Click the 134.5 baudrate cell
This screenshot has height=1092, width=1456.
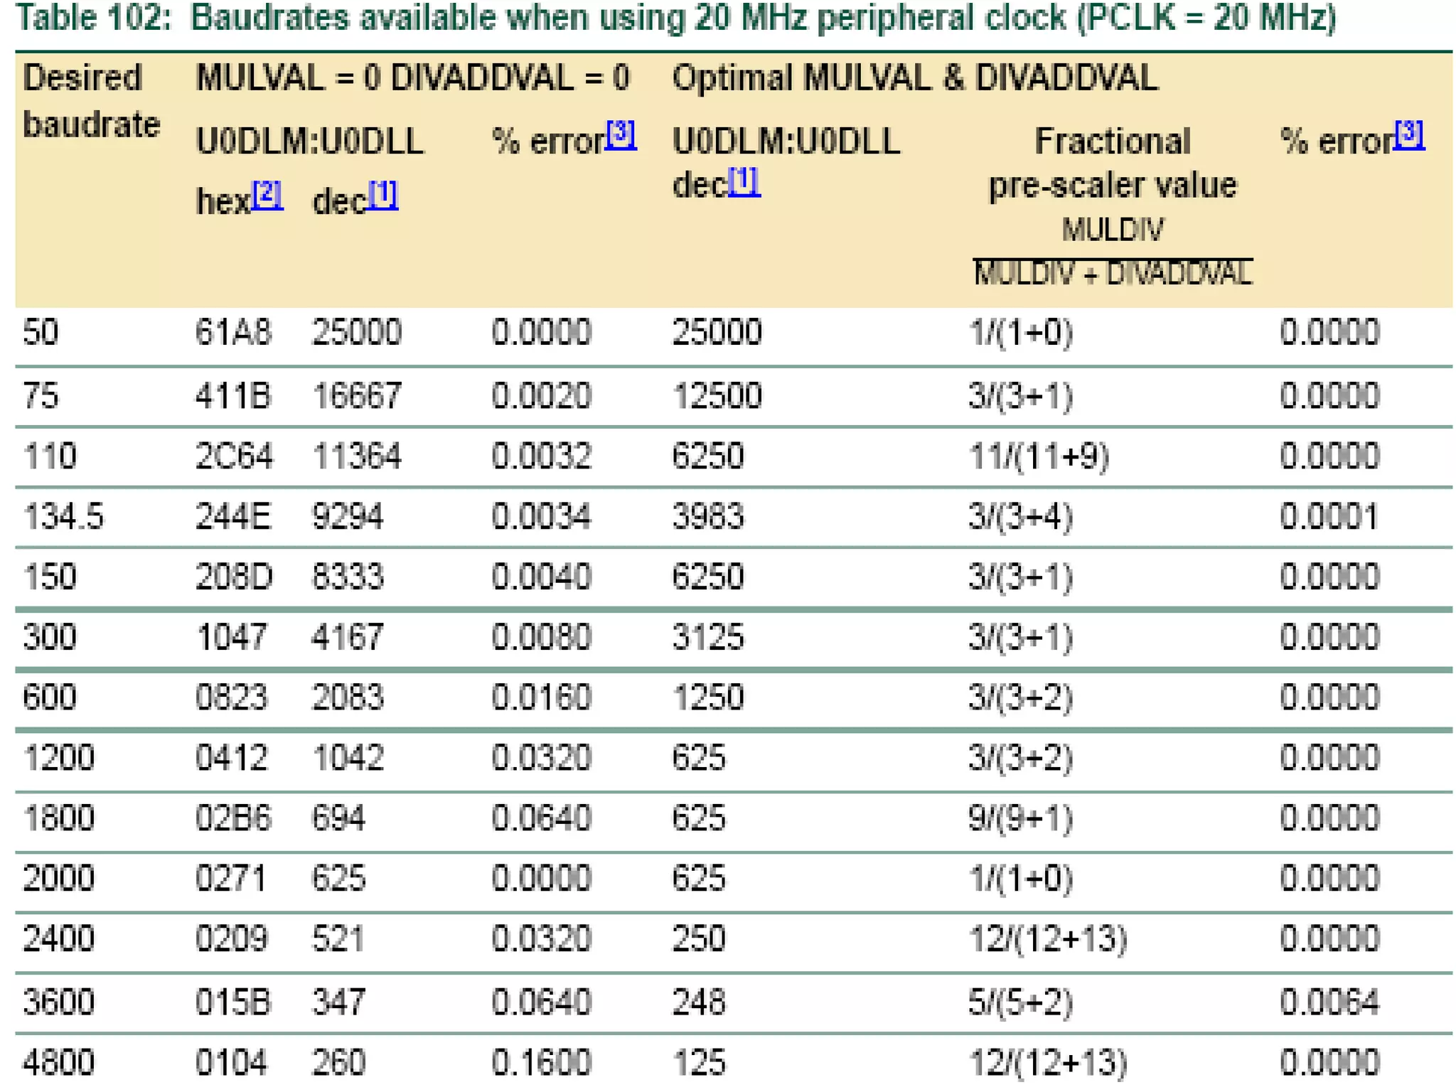coord(63,516)
